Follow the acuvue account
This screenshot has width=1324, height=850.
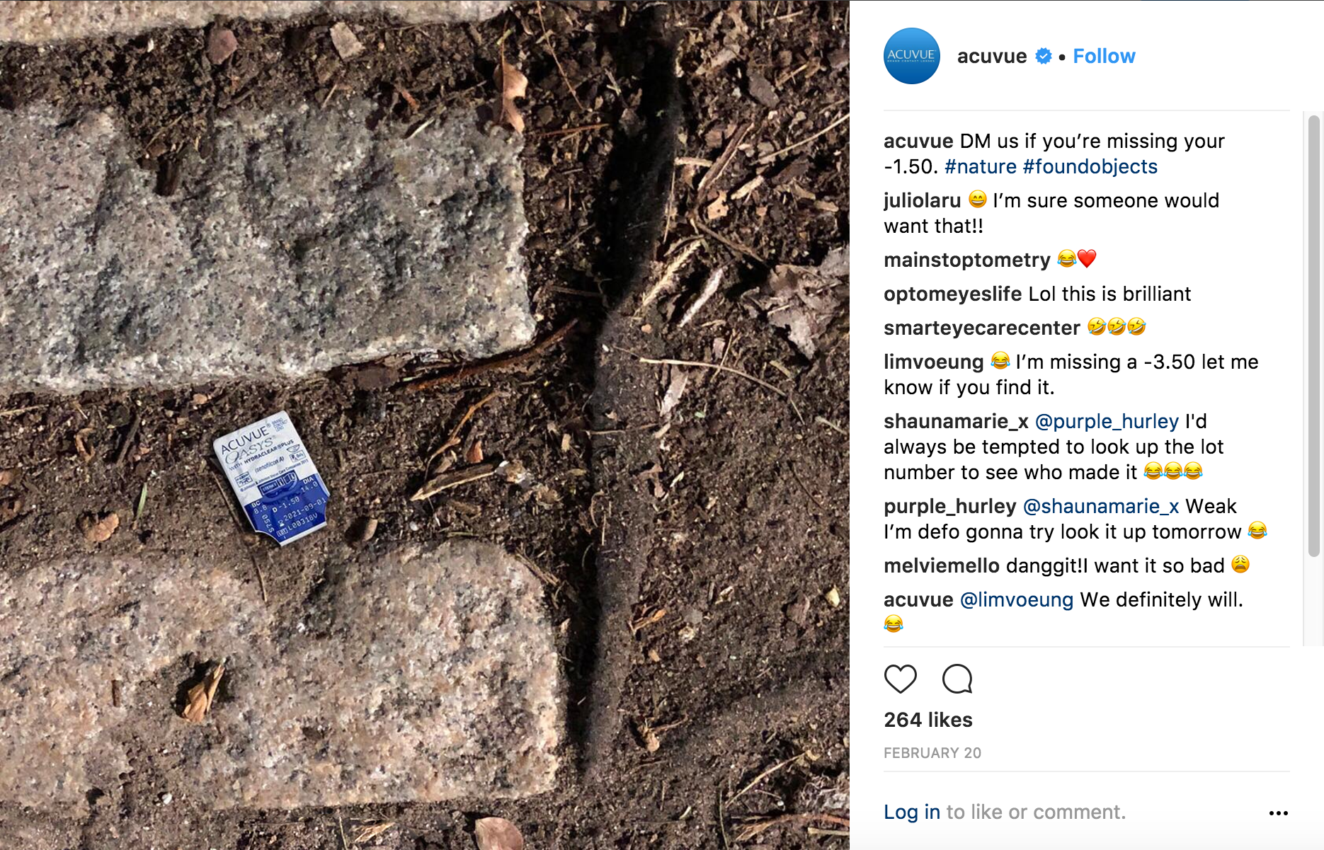point(1104,56)
